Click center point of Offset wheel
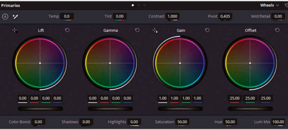 coord(250,63)
